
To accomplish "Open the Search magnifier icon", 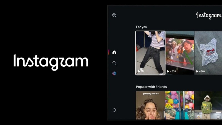I will (x=114, y=63).
